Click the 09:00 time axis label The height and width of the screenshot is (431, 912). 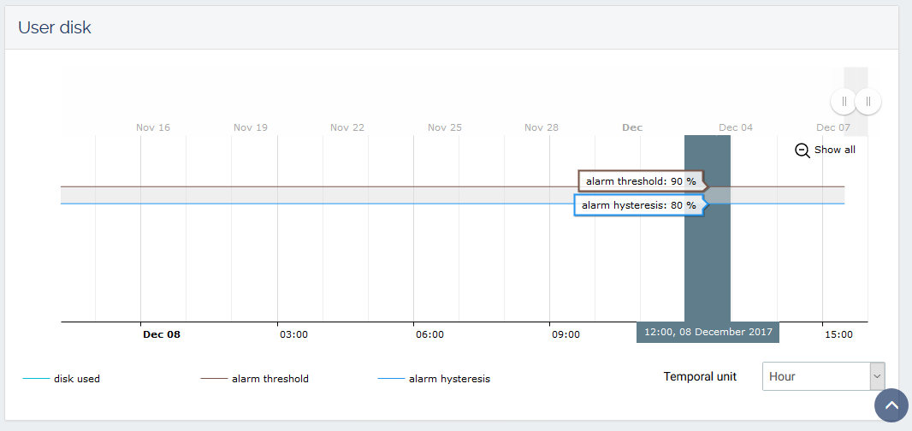(x=566, y=334)
